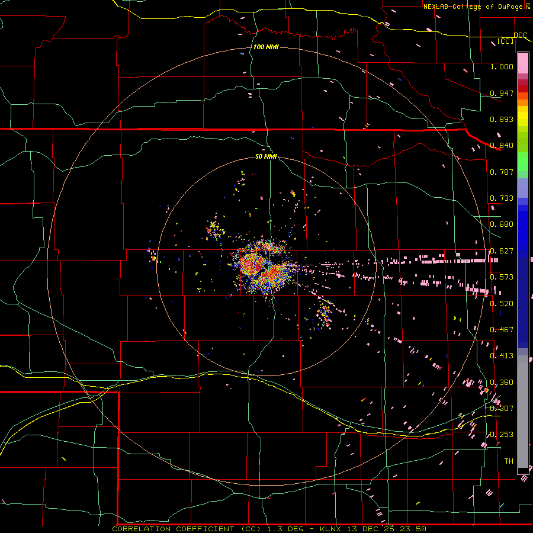Select the 0.467 scale value
Image resolution: width=533 pixels, height=533 pixels.
coord(502,330)
